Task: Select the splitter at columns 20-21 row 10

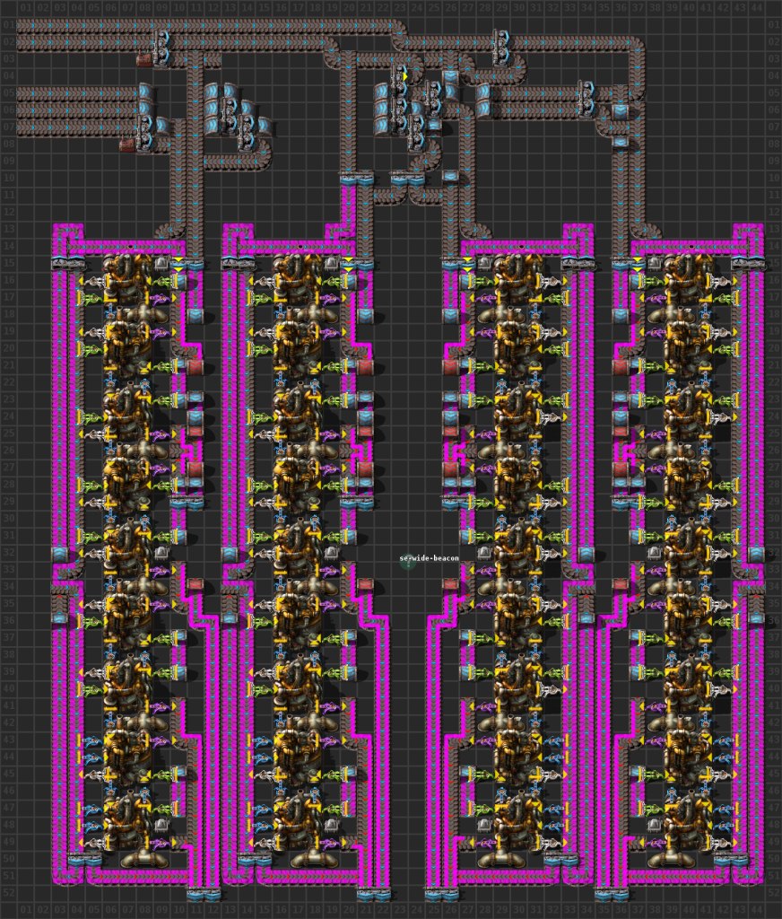Action: pos(357,179)
